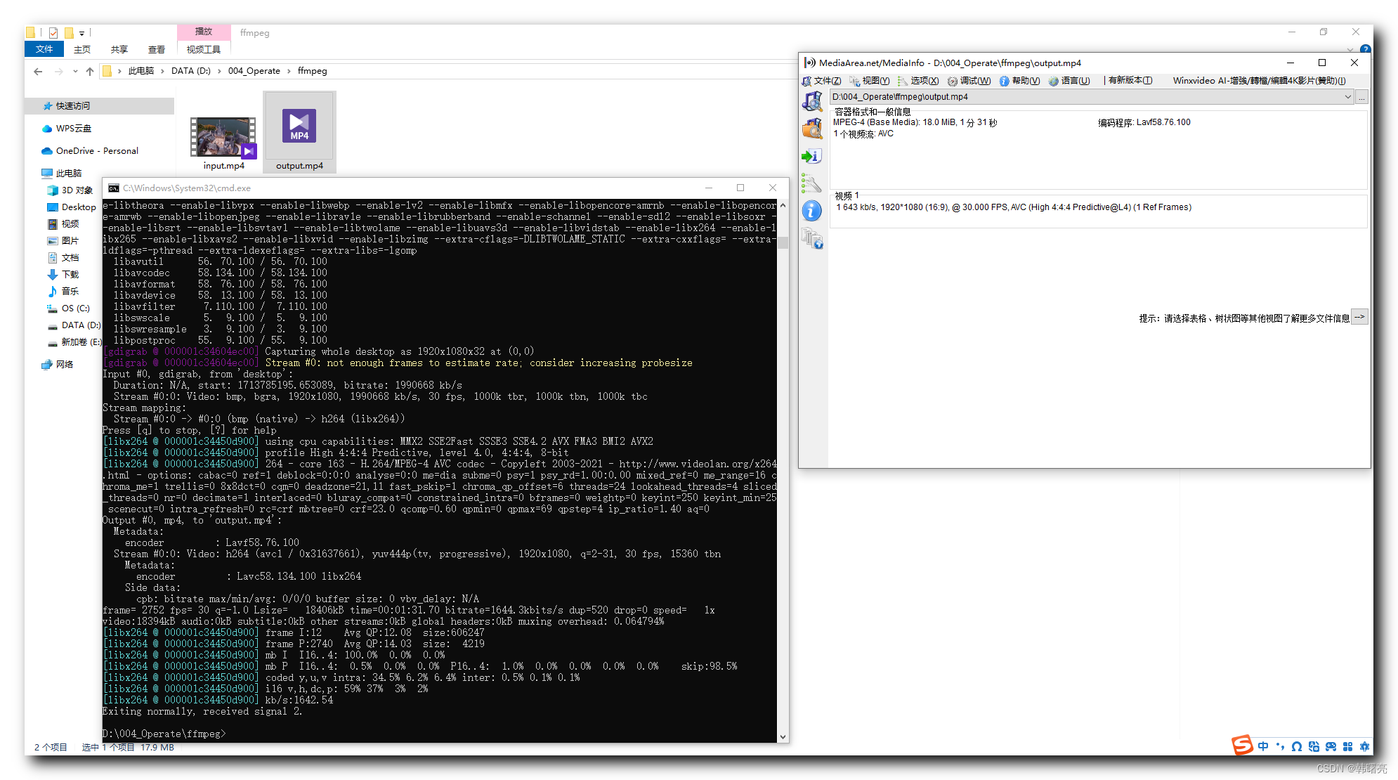1398x780 pixels.
Task: Open file path dropdown in MediaInfo
Action: point(1347,97)
